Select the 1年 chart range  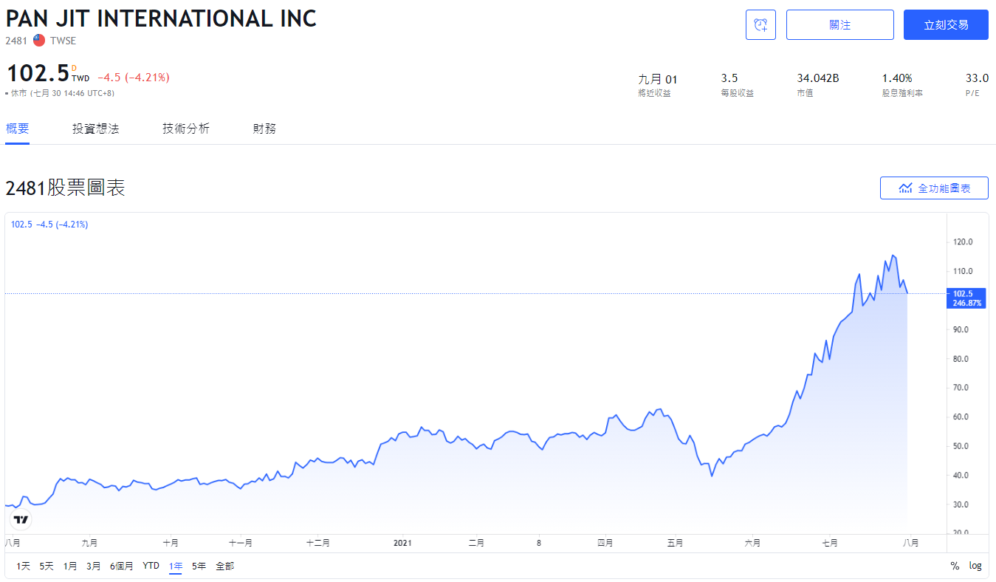pyautogui.click(x=176, y=566)
